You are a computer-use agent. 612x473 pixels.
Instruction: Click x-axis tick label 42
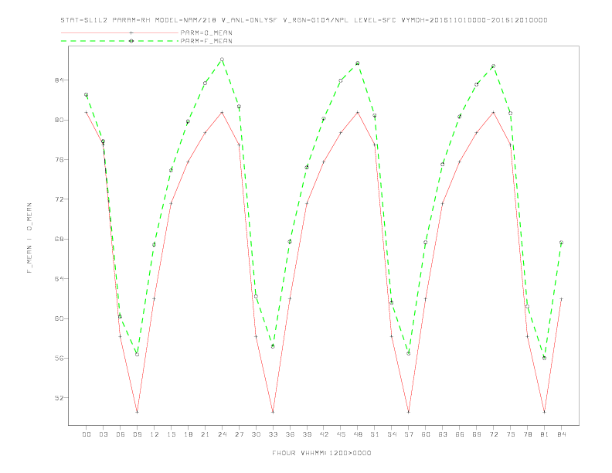pyautogui.click(x=324, y=434)
